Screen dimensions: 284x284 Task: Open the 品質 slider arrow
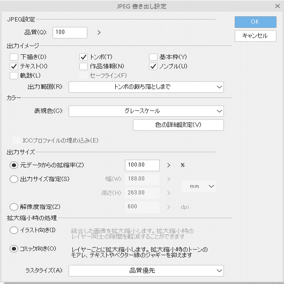pos(99,33)
